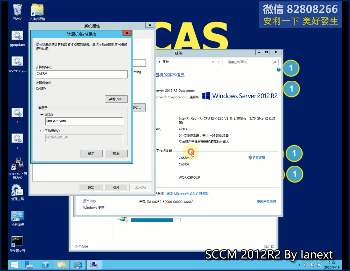
Task: Click the network tray icon
Action: pyautogui.click(x=306, y=265)
